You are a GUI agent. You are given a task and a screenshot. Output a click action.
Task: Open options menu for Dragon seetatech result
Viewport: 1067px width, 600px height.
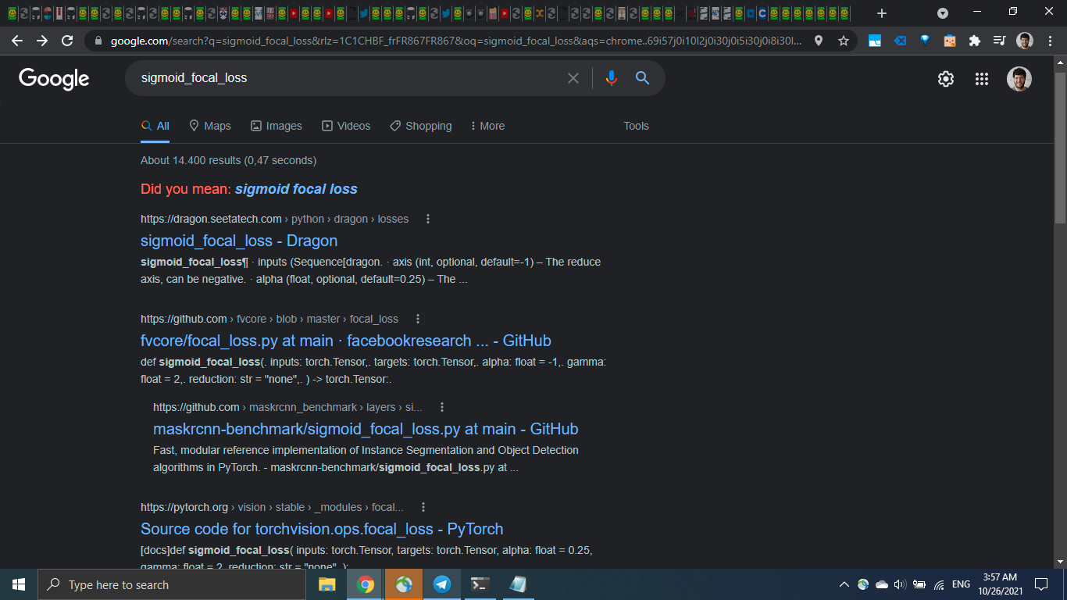click(427, 219)
